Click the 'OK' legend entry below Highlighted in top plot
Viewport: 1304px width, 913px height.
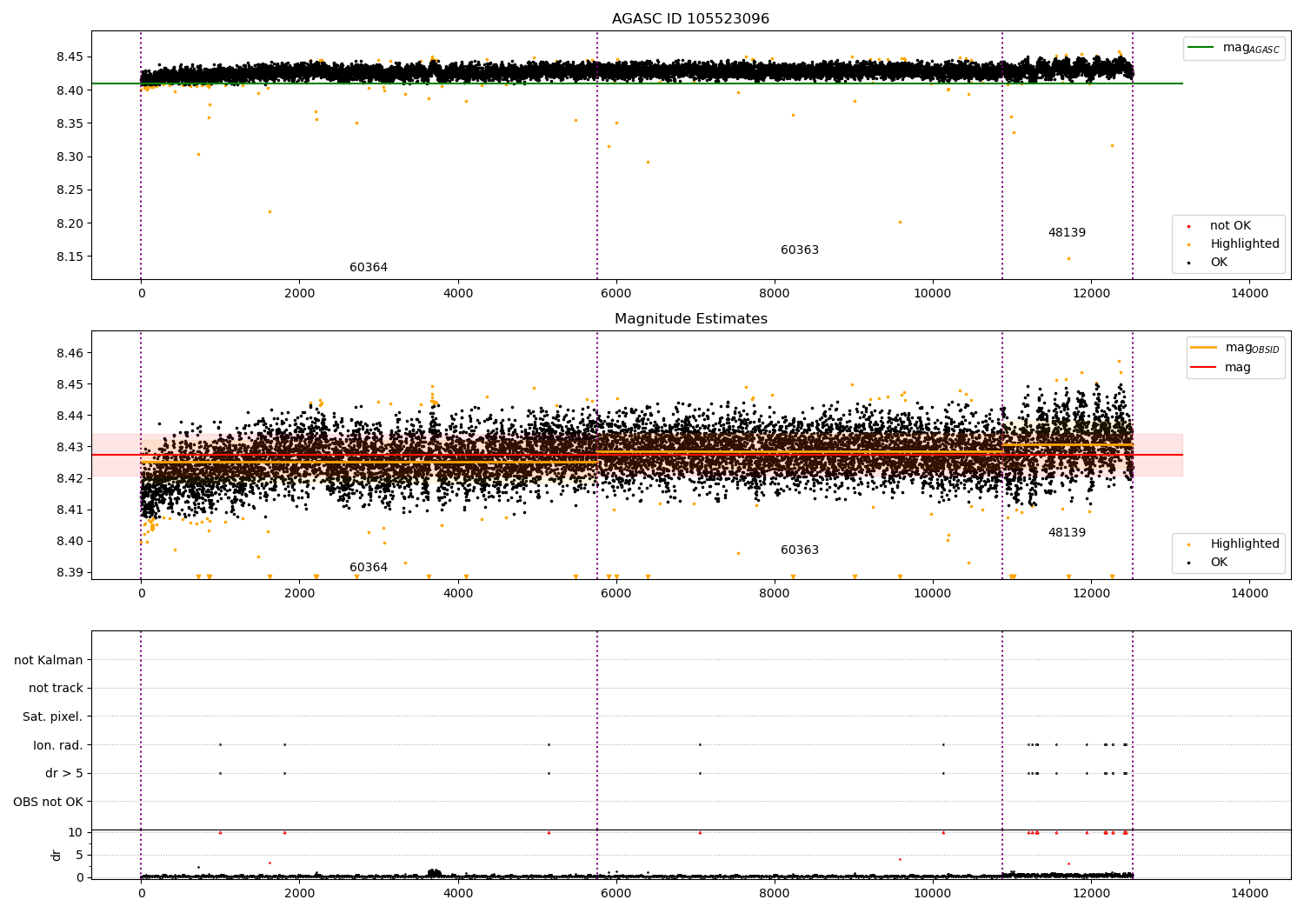coord(1207,263)
